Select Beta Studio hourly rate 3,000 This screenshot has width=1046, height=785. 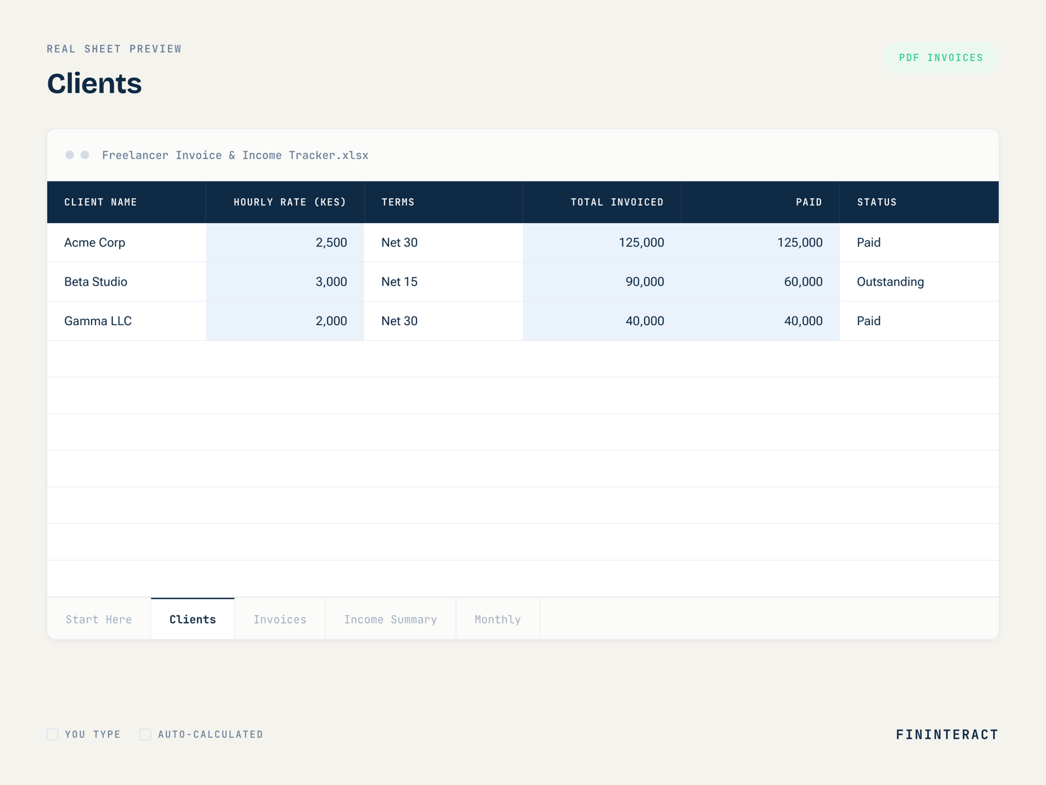285,282
